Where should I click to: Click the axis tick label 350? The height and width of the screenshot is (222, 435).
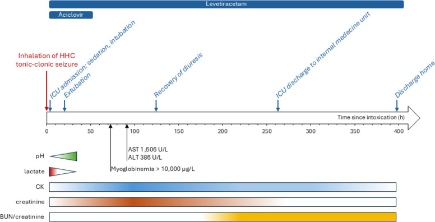point(355,131)
